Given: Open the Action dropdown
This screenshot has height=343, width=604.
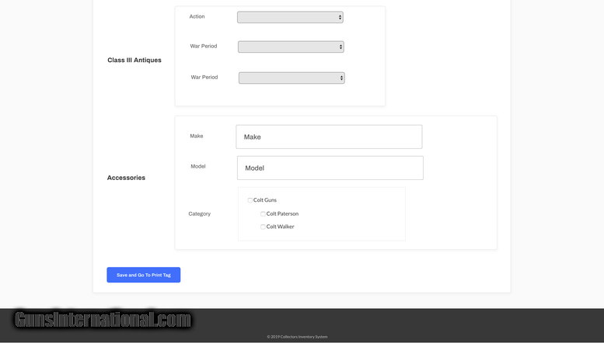Looking at the screenshot, I should click(289, 17).
